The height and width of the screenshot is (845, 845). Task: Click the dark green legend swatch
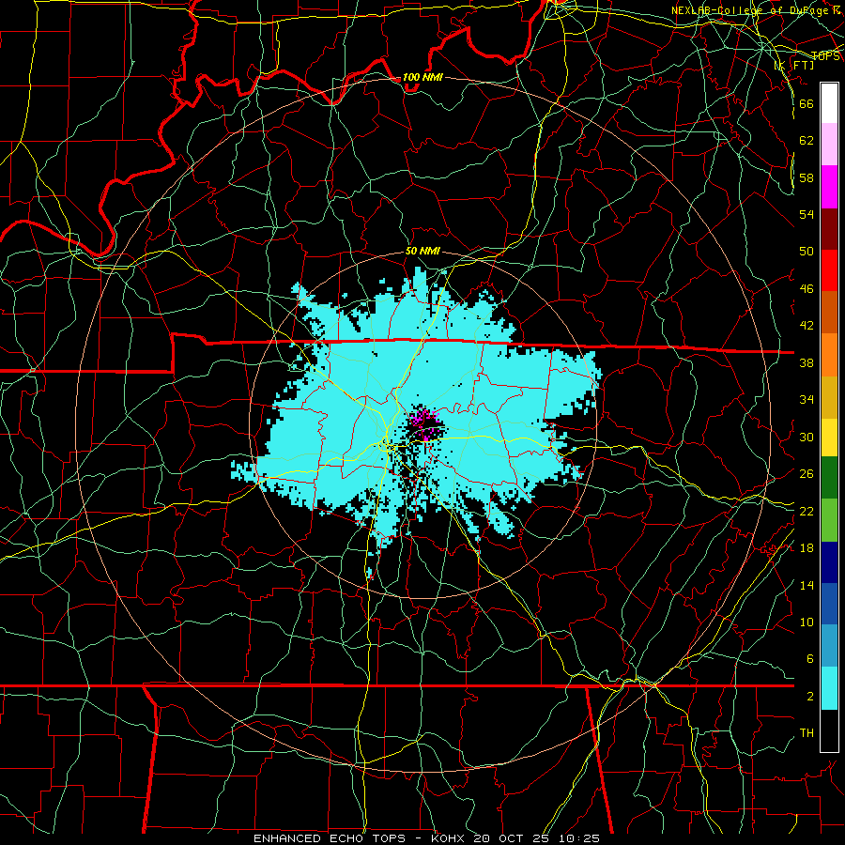[829, 478]
